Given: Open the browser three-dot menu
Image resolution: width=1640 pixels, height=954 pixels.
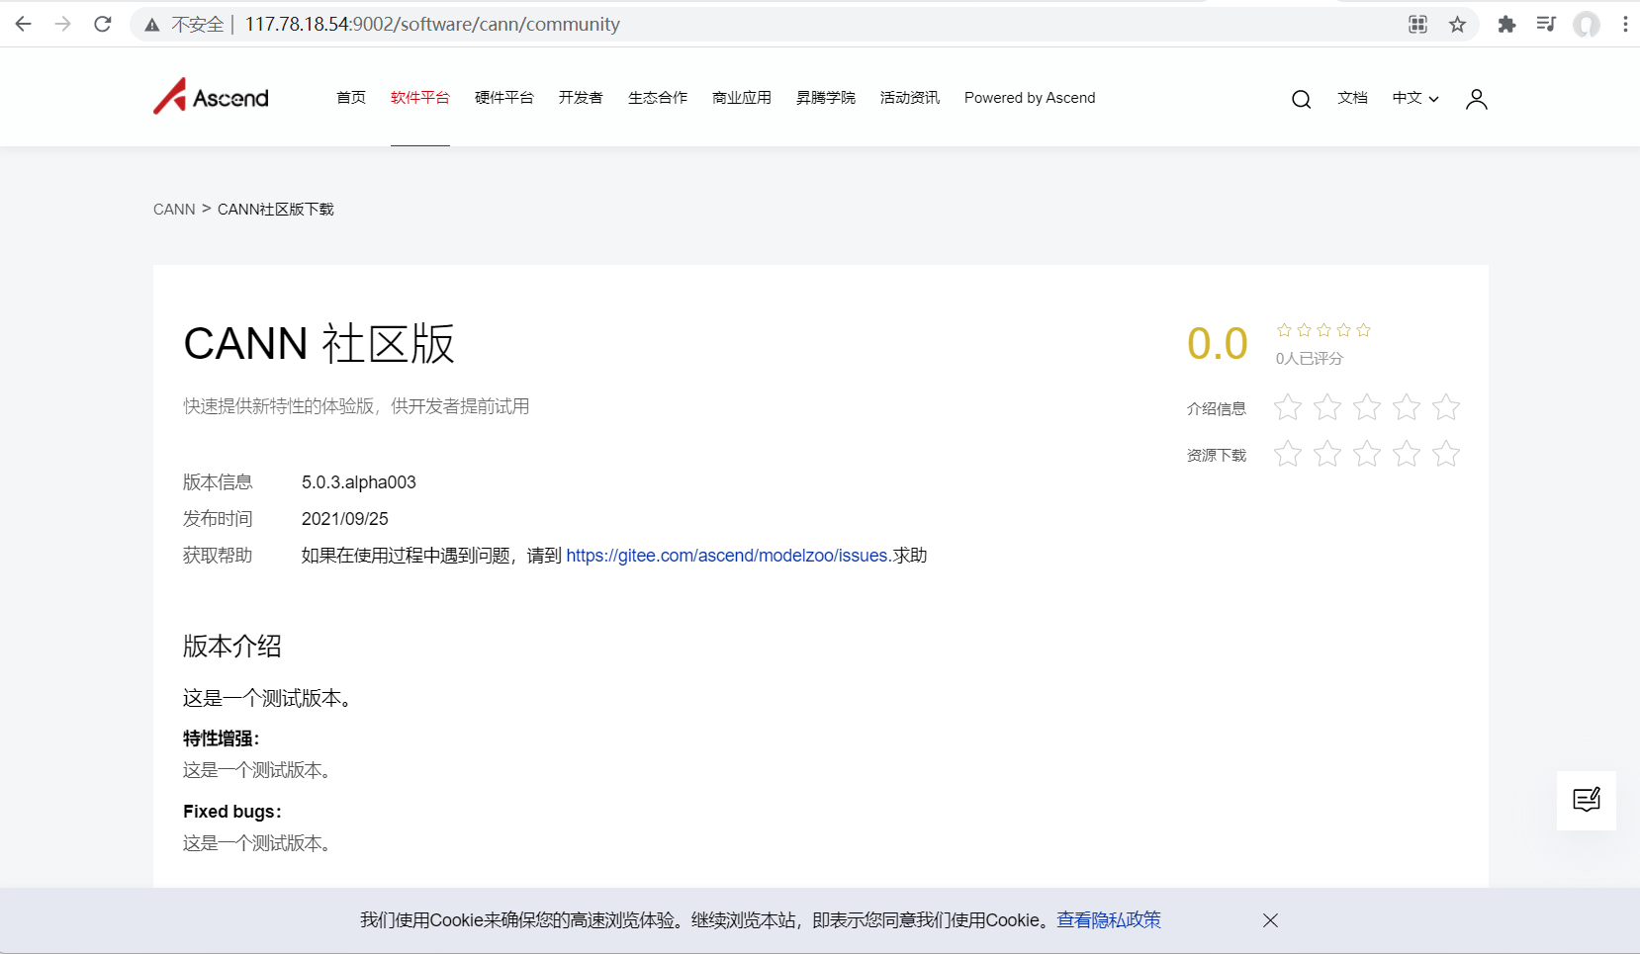Looking at the screenshot, I should tap(1625, 25).
